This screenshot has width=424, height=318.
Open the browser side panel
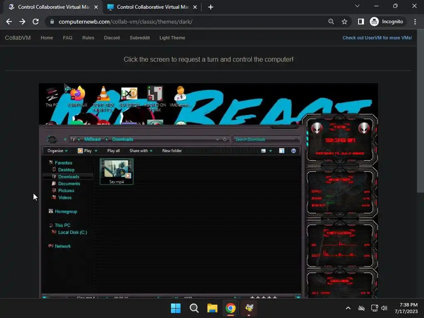pyautogui.click(x=361, y=22)
